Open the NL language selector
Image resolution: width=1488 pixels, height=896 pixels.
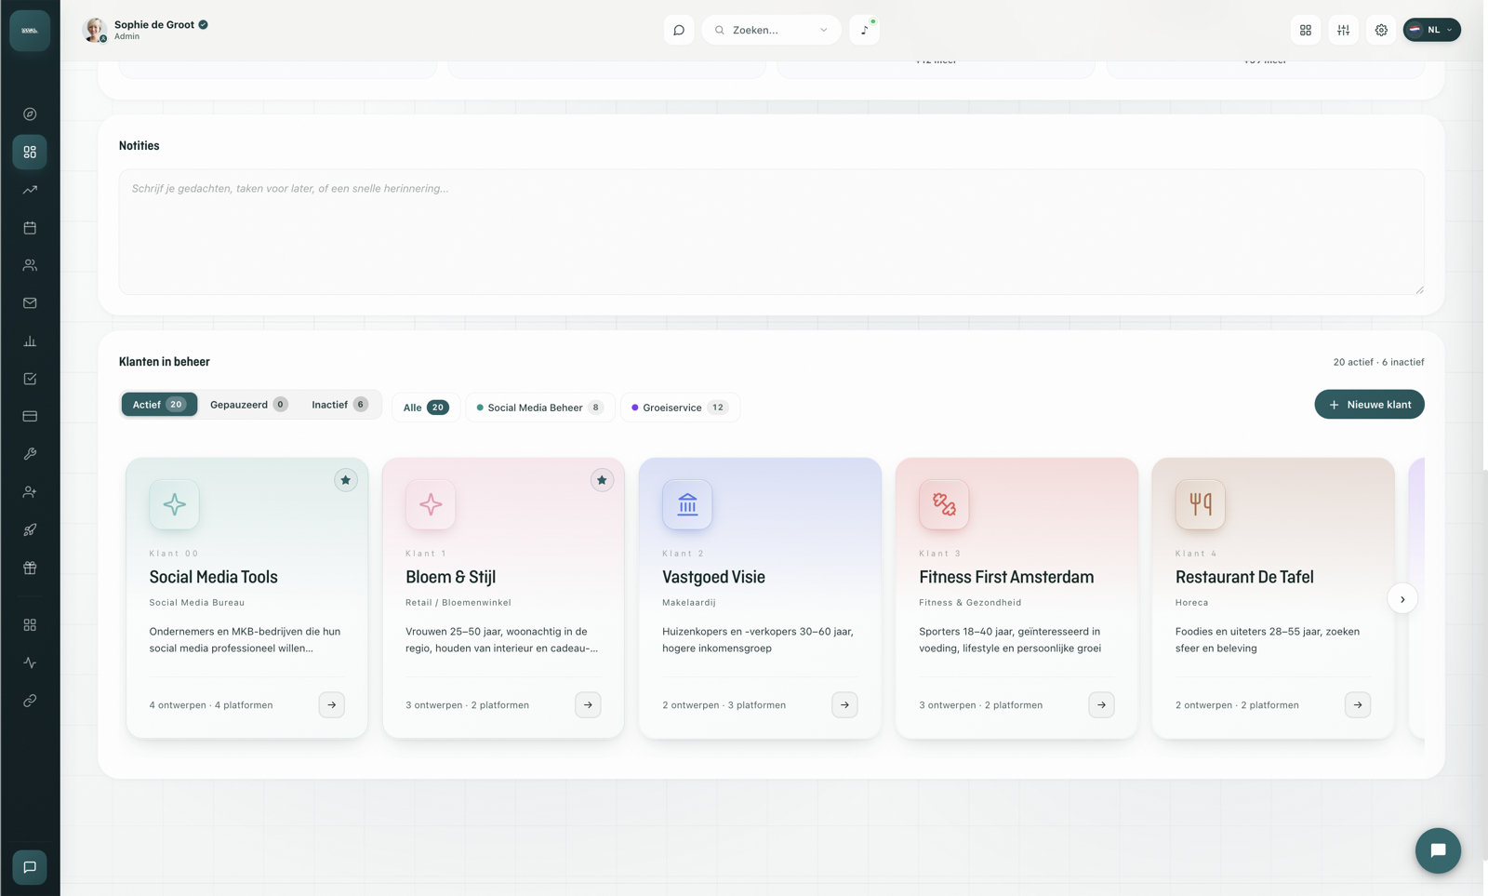pyautogui.click(x=1432, y=30)
